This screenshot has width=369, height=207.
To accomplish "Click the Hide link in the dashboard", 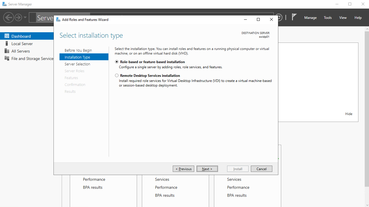I will click(x=349, y=114).
